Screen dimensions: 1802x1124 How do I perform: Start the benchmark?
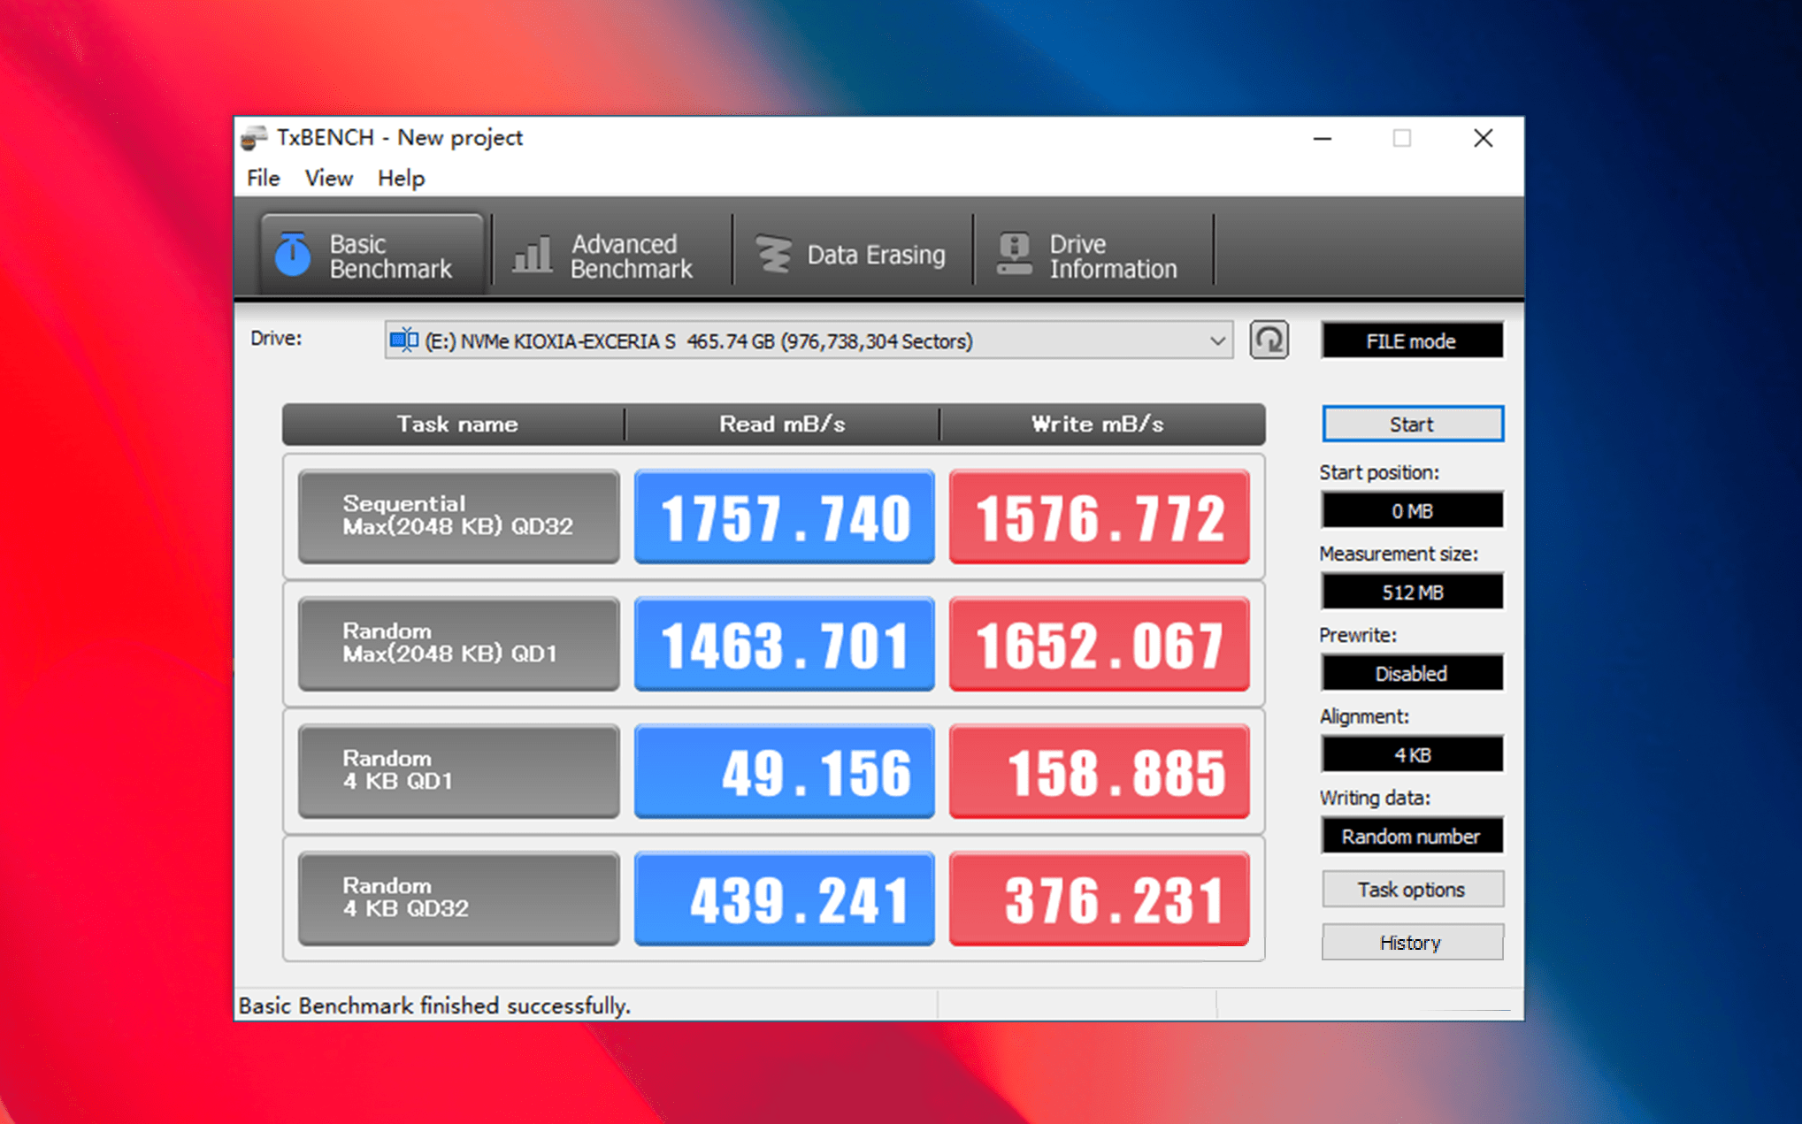point(1412,424)
